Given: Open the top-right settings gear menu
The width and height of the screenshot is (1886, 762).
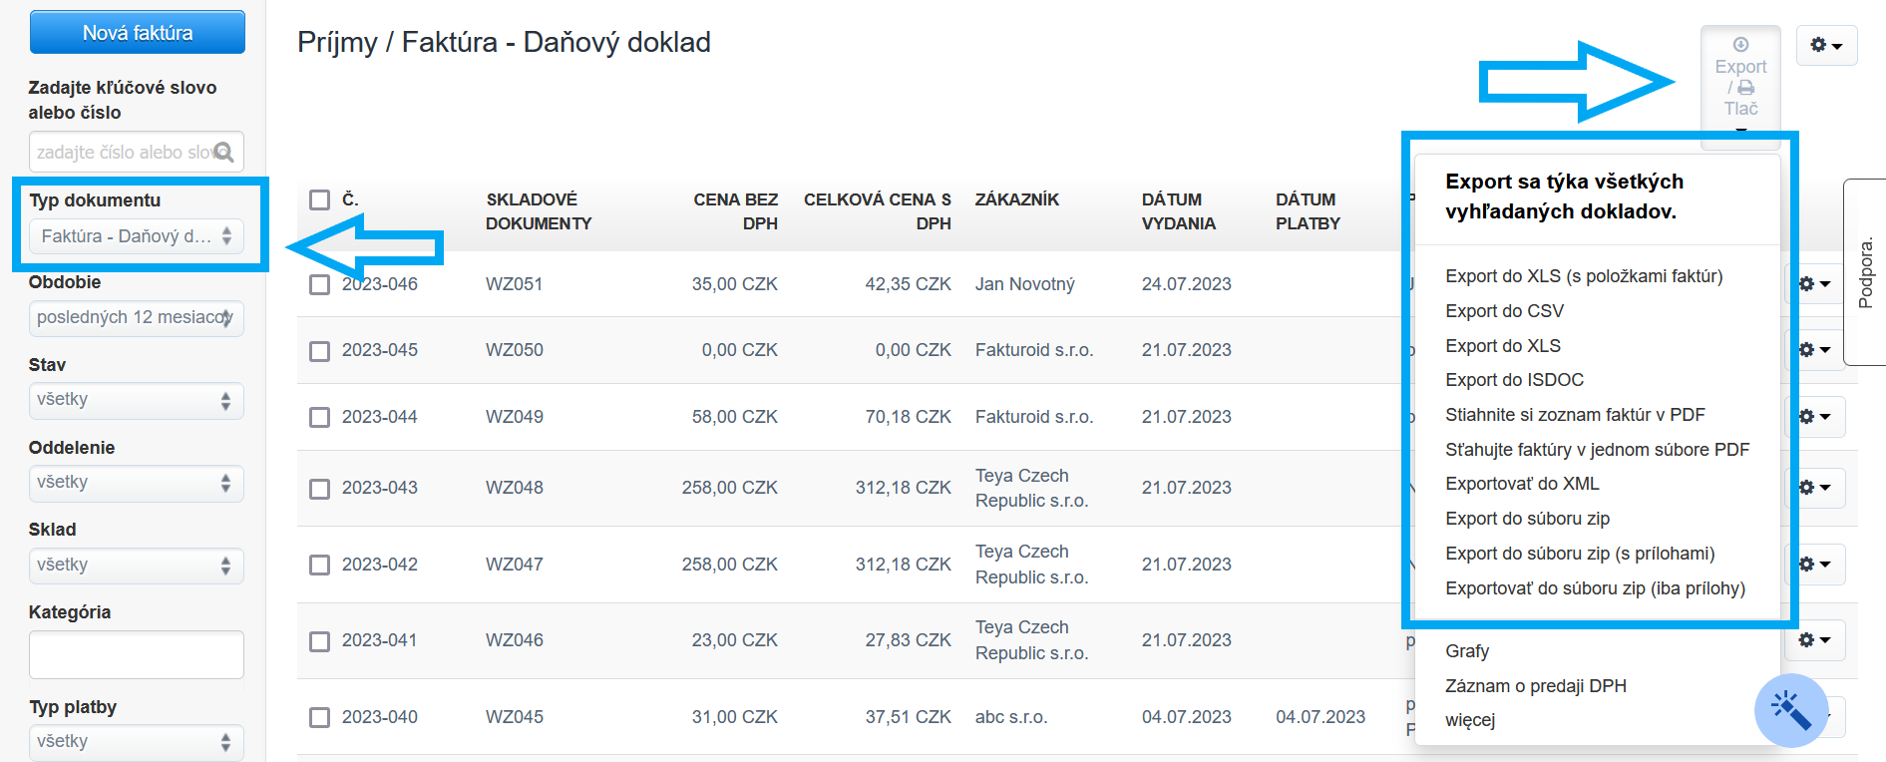Looking at the screenshot, I should point(1826,45).
